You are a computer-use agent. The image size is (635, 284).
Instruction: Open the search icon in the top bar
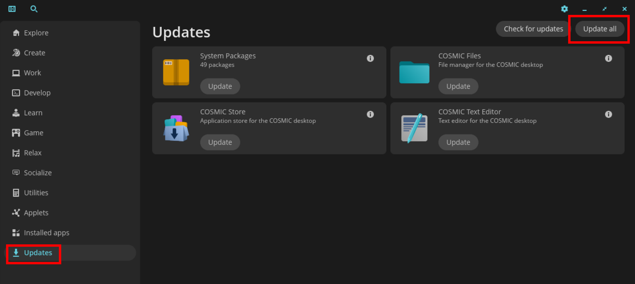tap(34, 9)
